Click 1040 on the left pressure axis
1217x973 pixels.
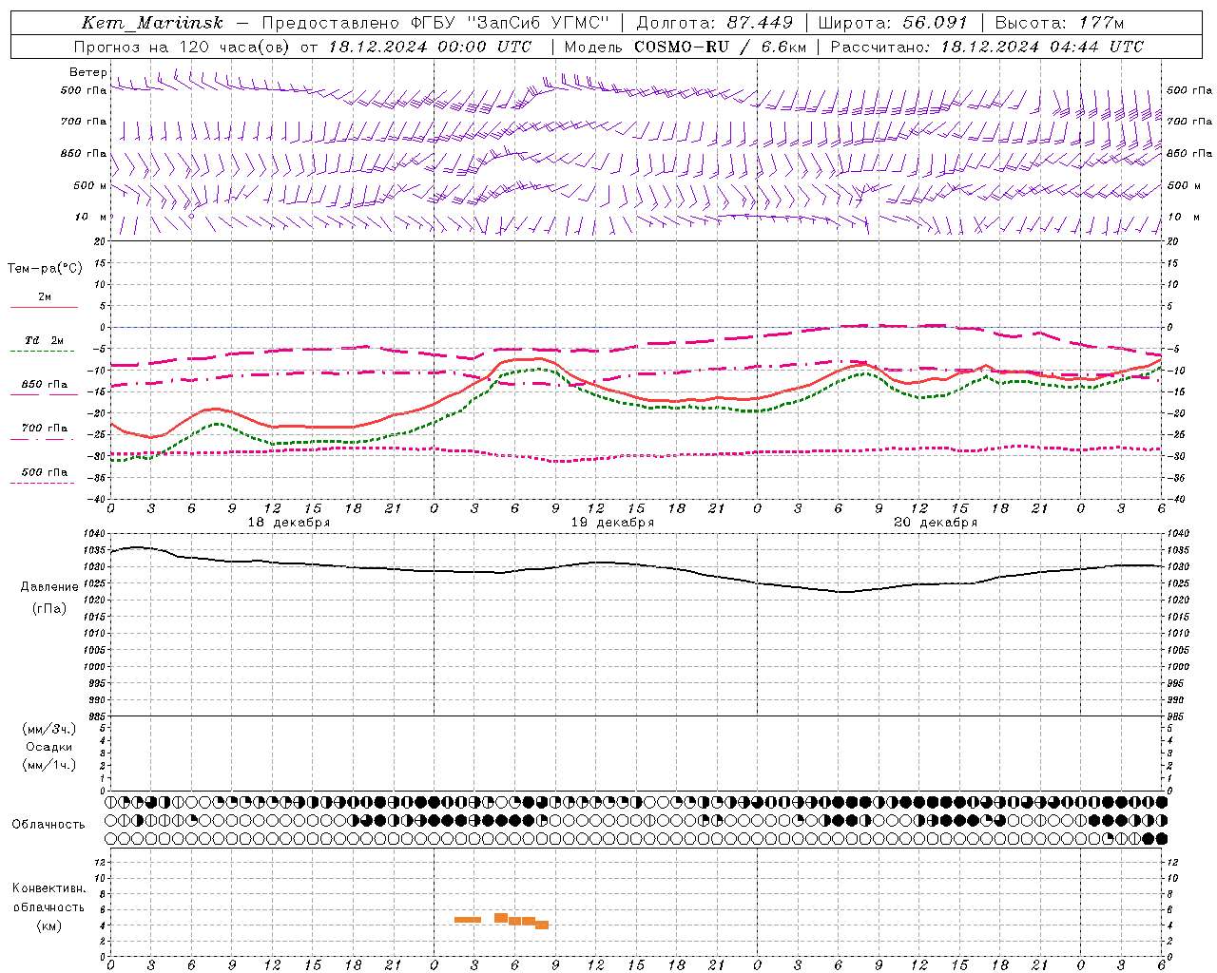click(94, 534)
